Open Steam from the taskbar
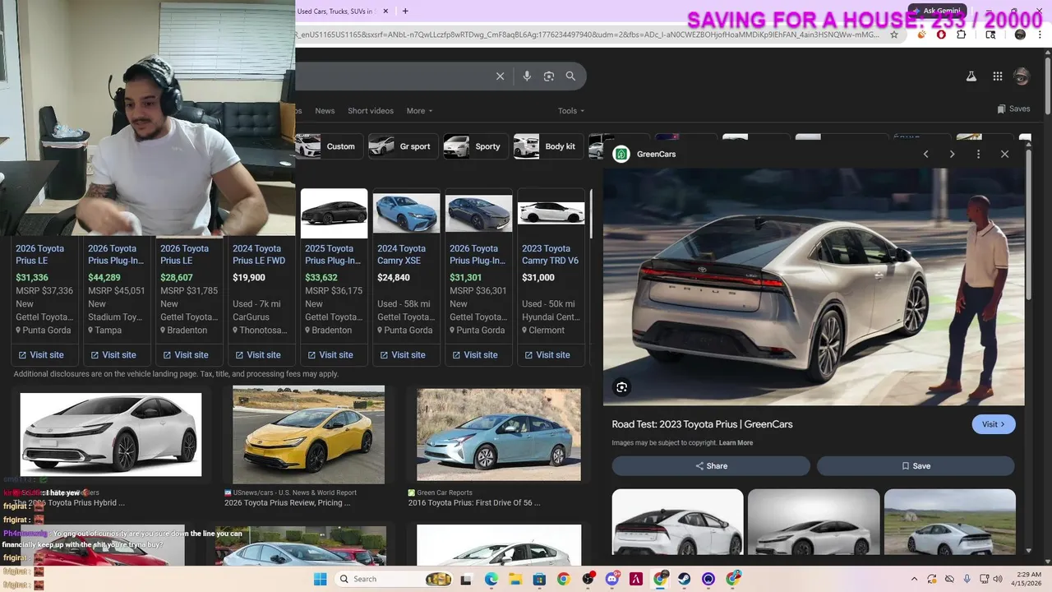Image resolution: width=1052 pixels, height=592 pixels. (684, 579)
